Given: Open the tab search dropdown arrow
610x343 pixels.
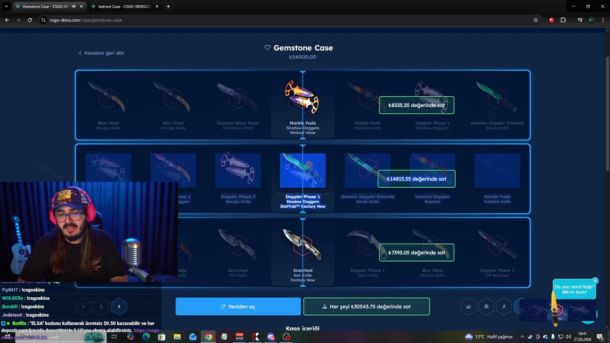Looking at the screenshot, I should pos(6,6).
